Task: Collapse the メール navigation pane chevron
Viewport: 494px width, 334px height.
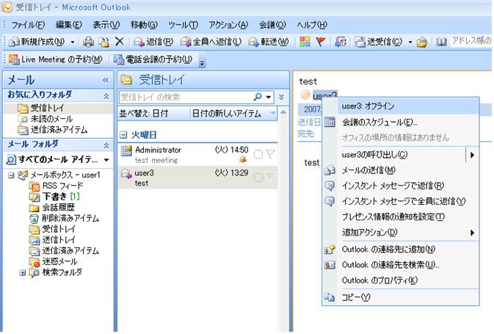Action: point(106,80)
